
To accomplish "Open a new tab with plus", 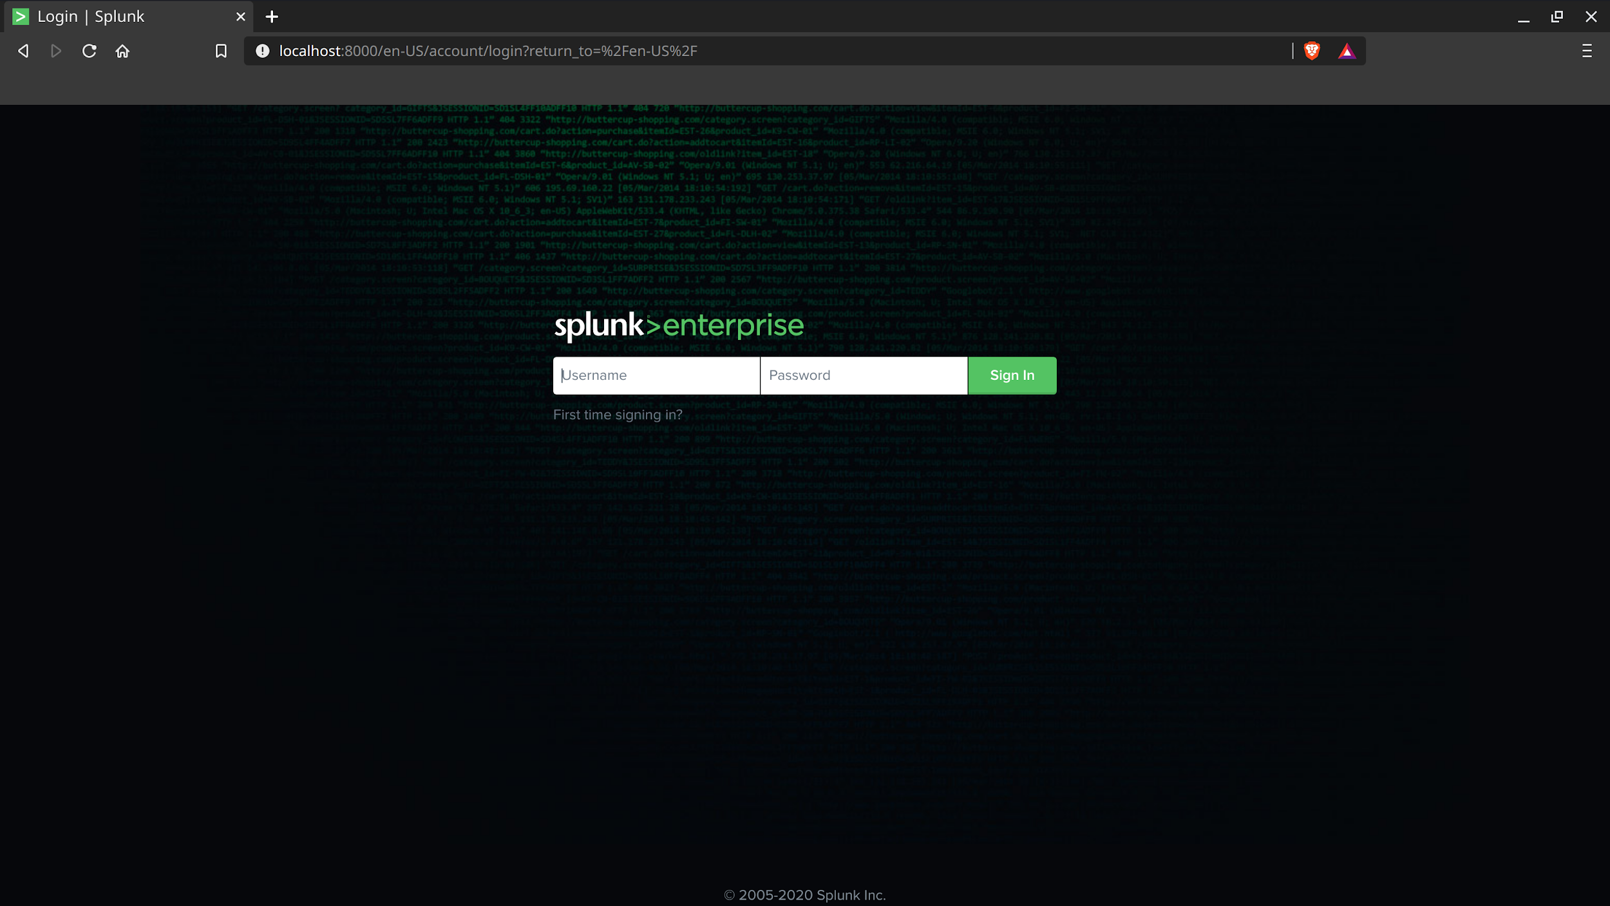I will coord(272,17).
